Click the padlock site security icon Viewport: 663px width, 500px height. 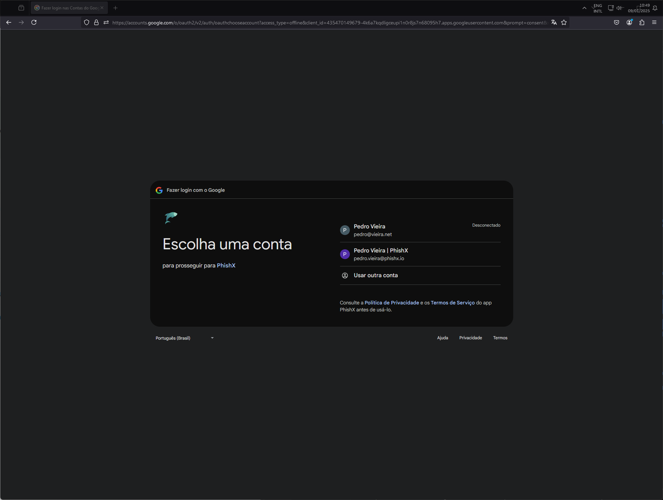pos(96,22)
